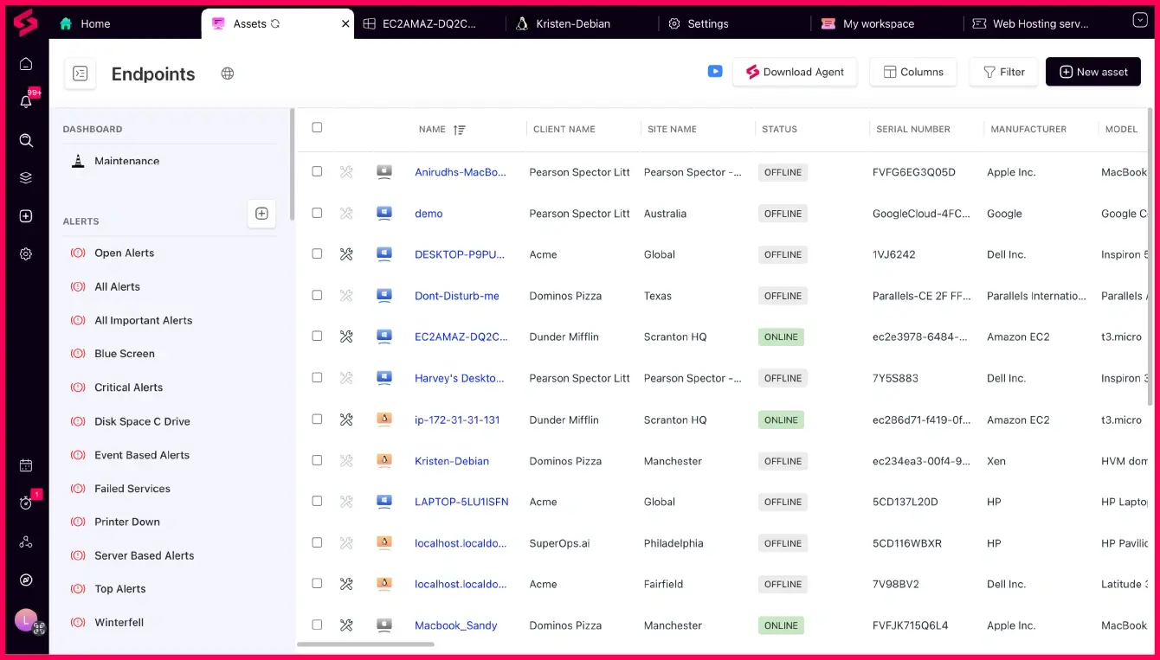This screenshot has width=1160, height=660.
Task: Open the Macbook_Sandy asset link
Action: (456, 625)
